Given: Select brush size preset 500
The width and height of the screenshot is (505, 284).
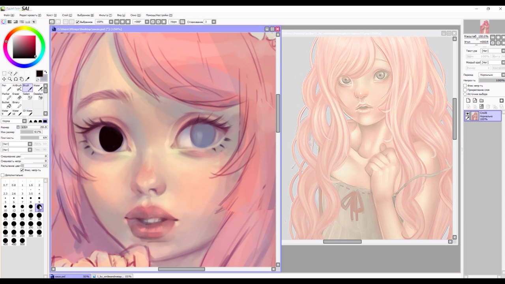Looking at the screenshot, I should [x=22, y=242].
